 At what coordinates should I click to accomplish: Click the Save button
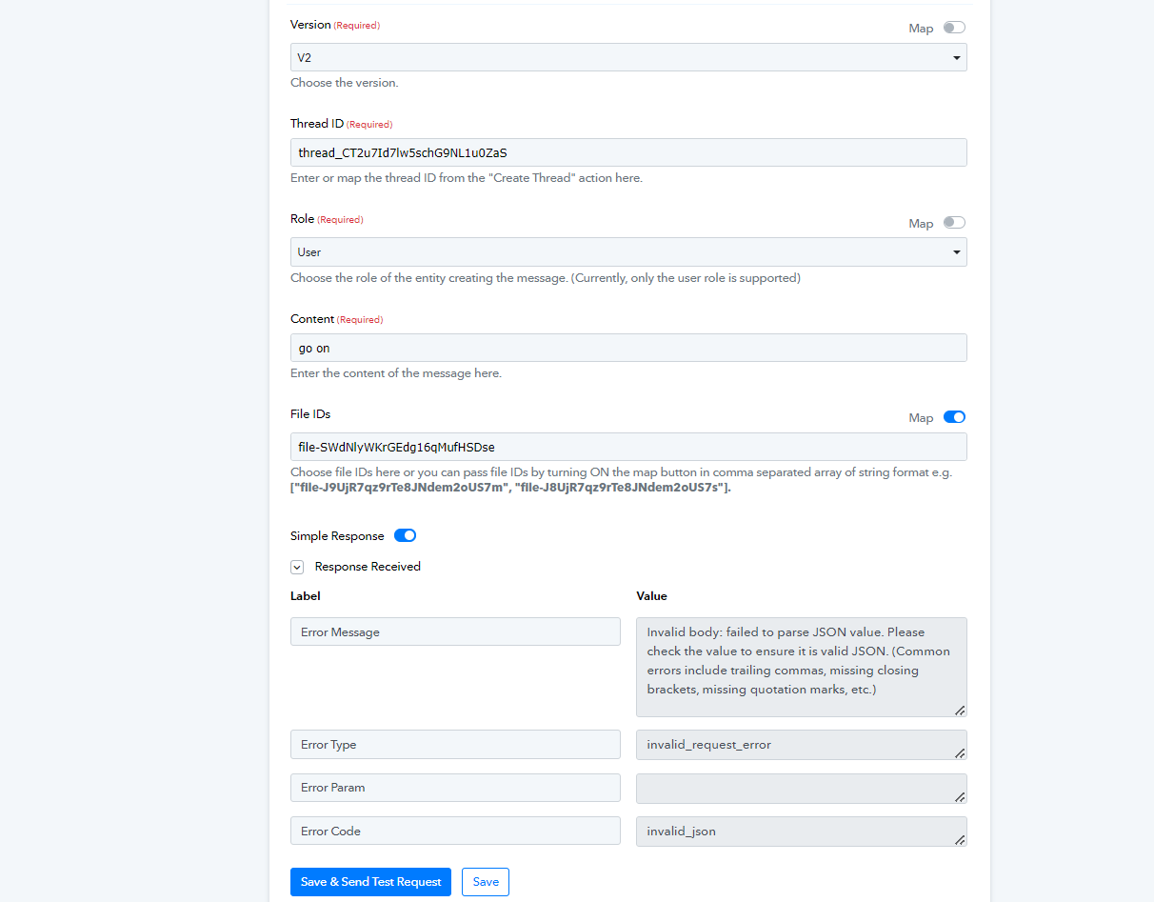(486, 882)
